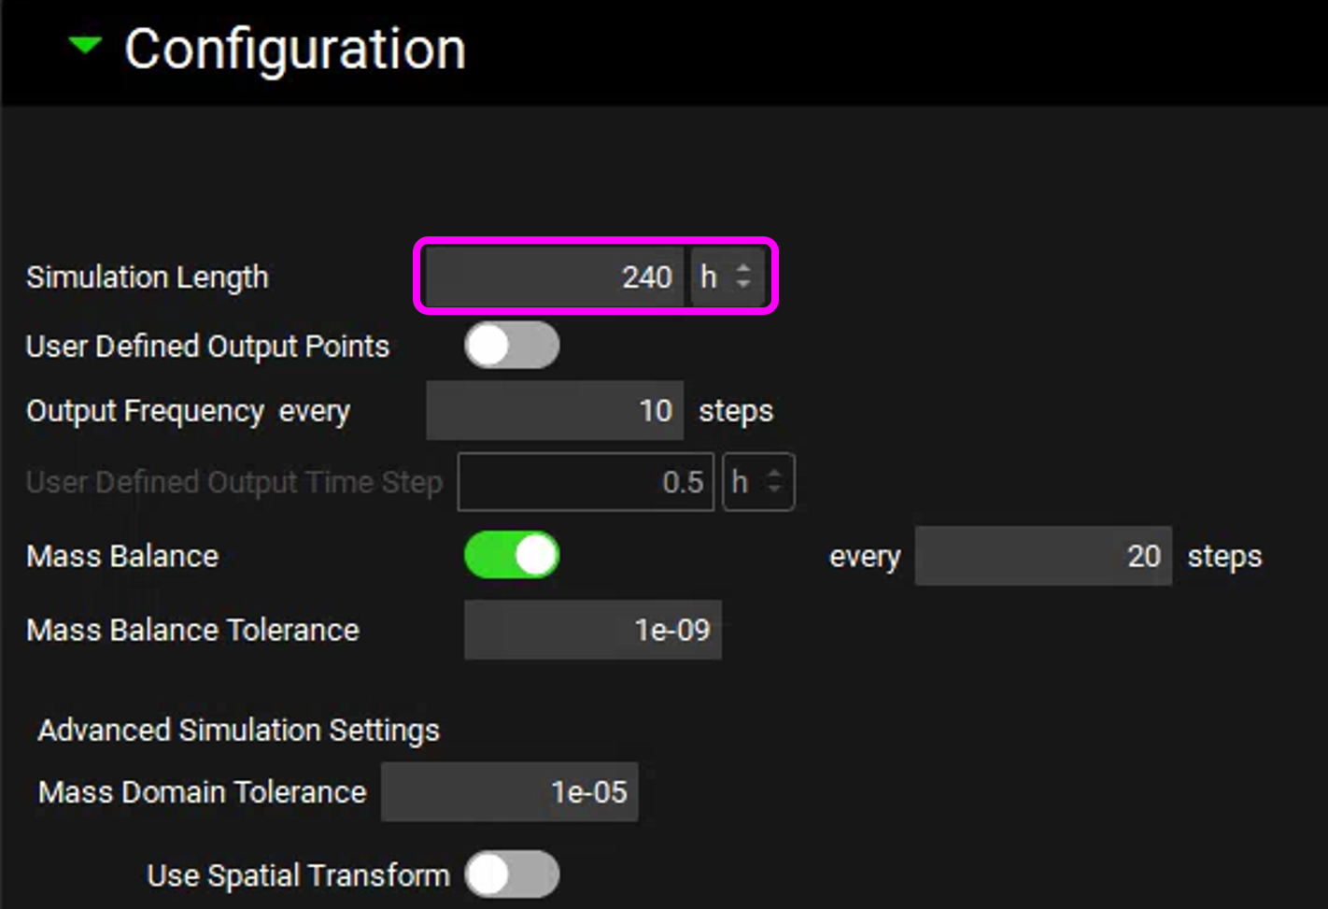
Task: Enable User Defined Output Points toggle
Action: click(x=512, y=346)
